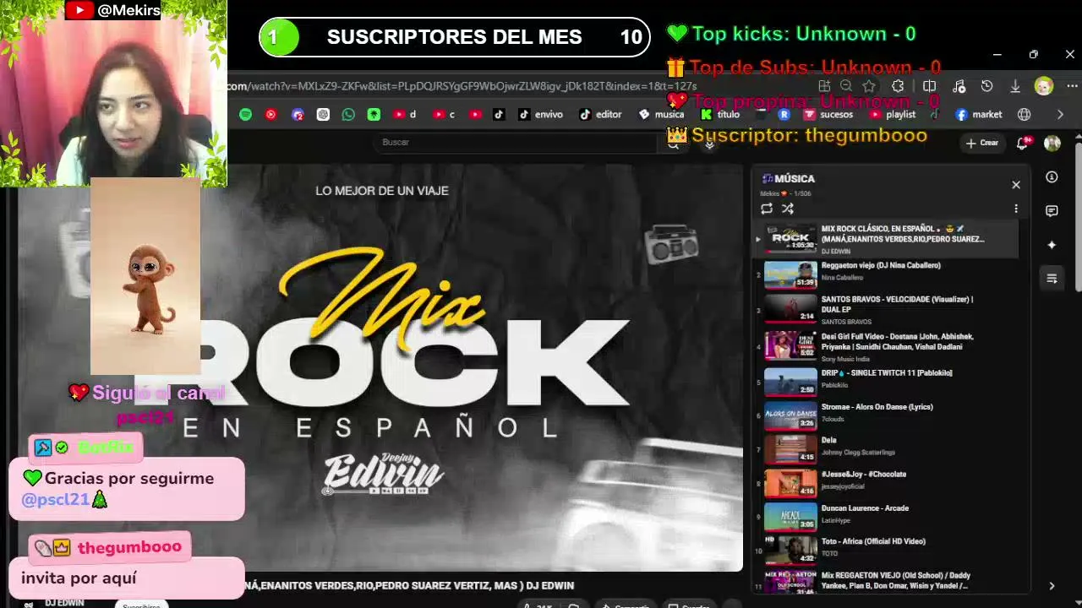Open the 'titulo' Kick bookmark

[x=720, y=115]
